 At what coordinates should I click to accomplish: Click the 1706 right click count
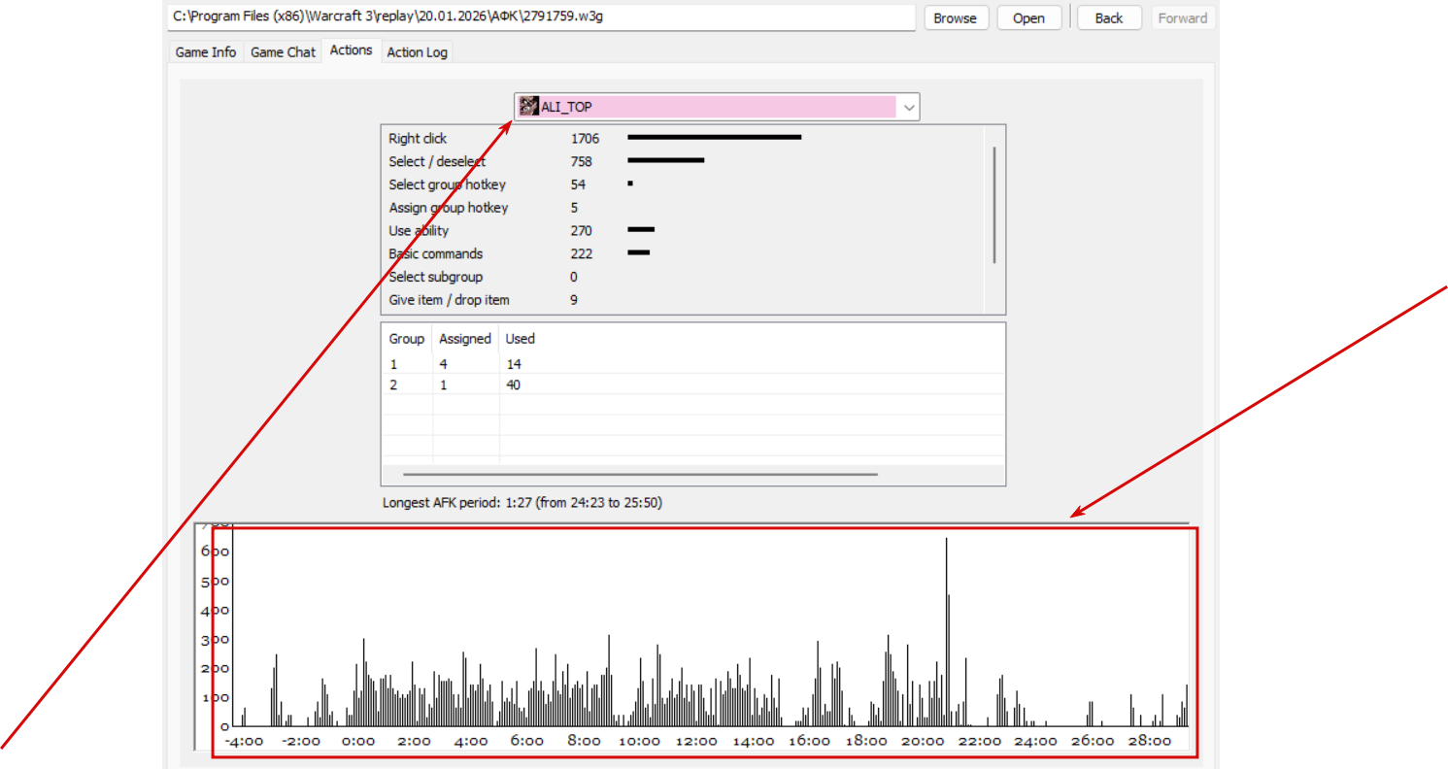pos(585,139)
